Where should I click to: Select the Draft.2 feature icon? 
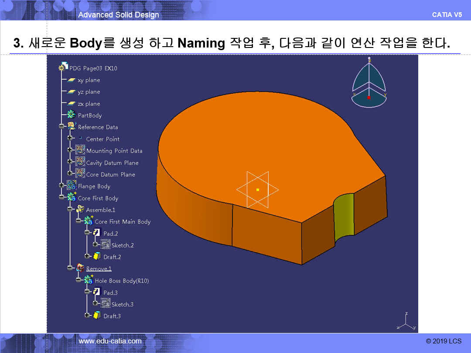pyautogui.click(x=97, y=257)
